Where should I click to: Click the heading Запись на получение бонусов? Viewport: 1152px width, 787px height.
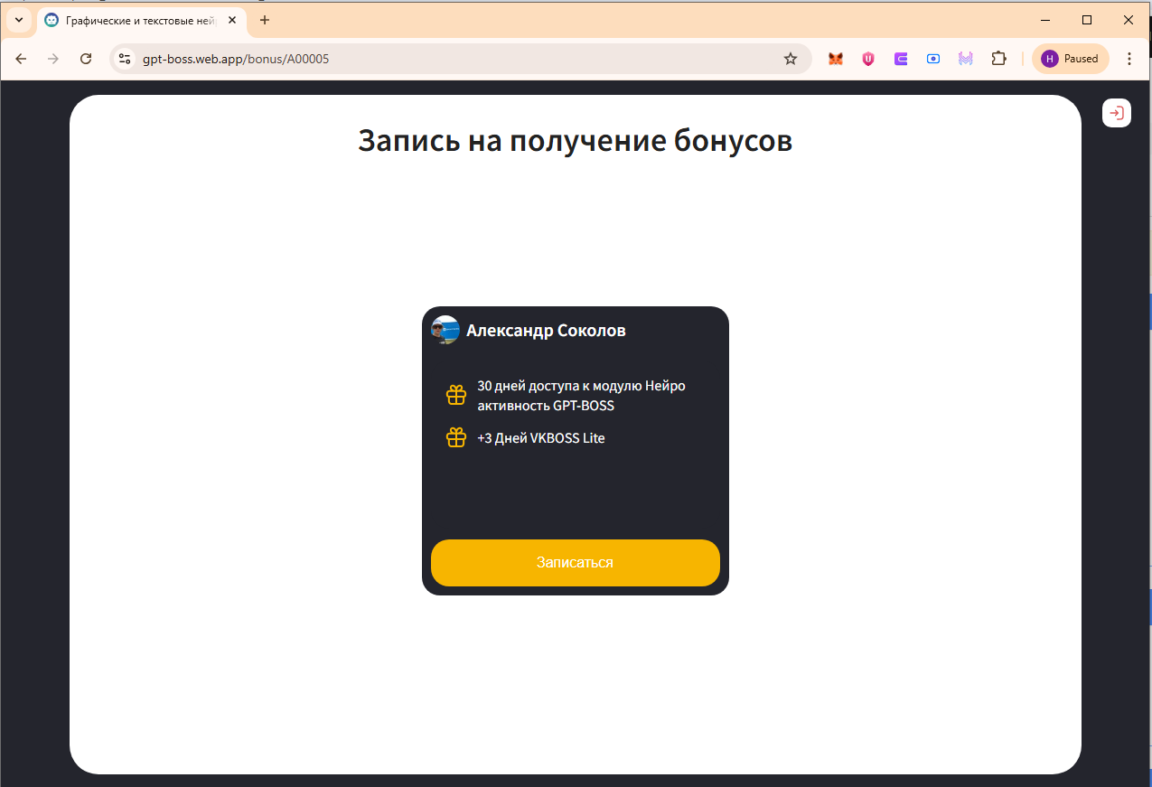tap(575, 141)
